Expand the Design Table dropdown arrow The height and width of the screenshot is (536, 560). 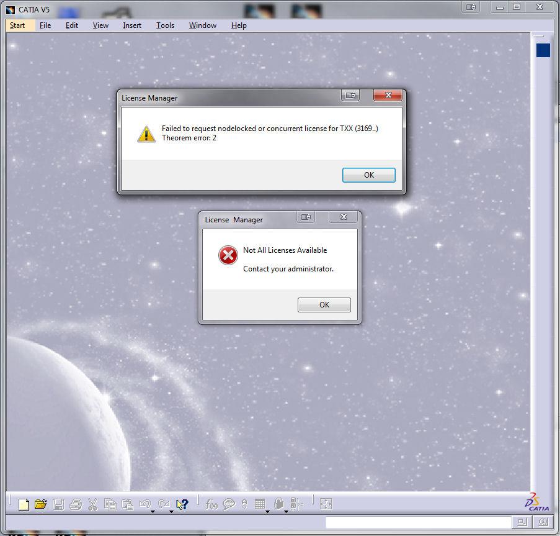tap(267, 512)
